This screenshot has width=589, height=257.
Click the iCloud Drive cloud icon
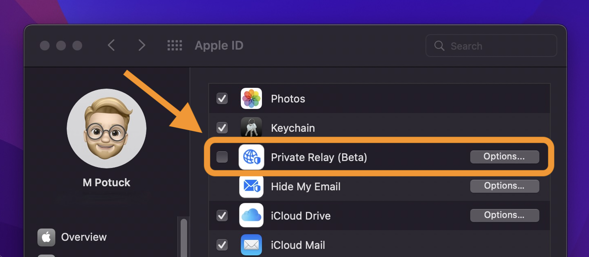tap(251, 216)
